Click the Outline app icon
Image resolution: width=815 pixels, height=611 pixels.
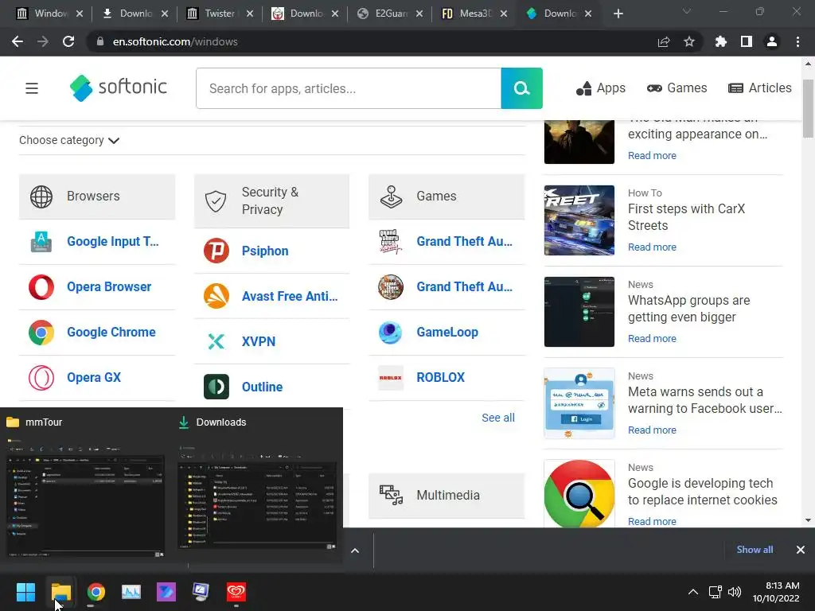pos(216,387)
